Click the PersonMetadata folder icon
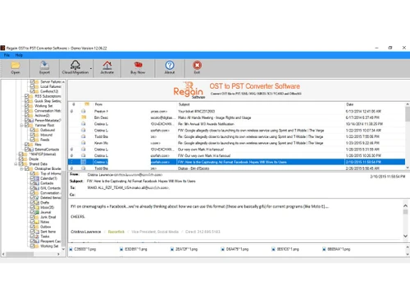The width and height of the screenshot is (410, 308). (x=31, y=121)
